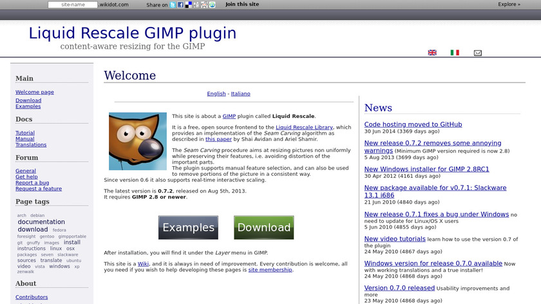Select the install page tag
Screen dimensions: 541x304
pos(71,242)
